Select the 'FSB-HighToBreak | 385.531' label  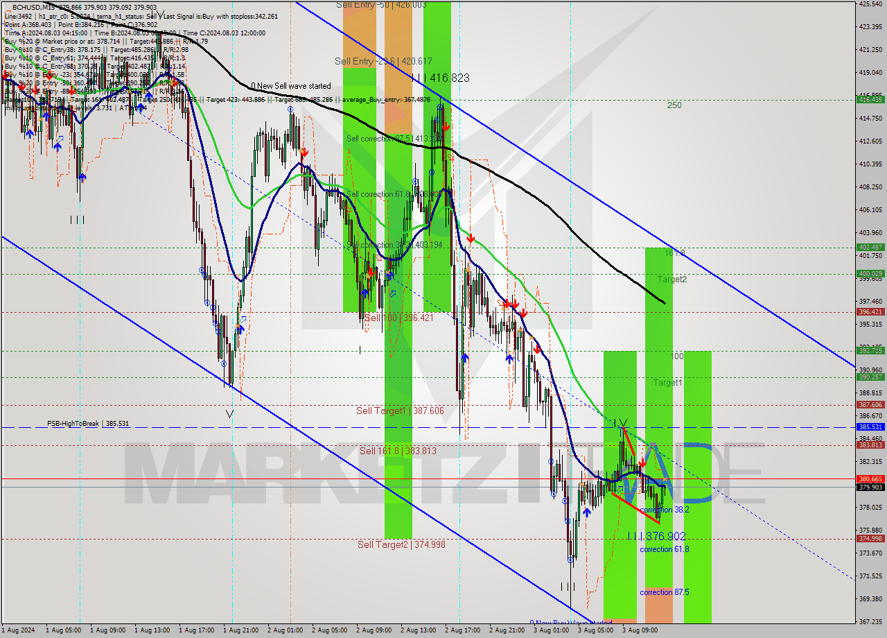point(88,423)
